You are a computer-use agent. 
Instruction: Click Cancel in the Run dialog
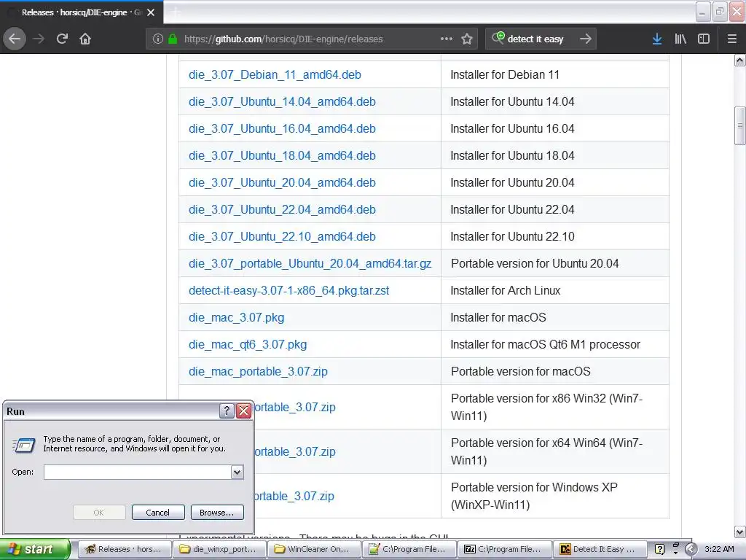158,513
